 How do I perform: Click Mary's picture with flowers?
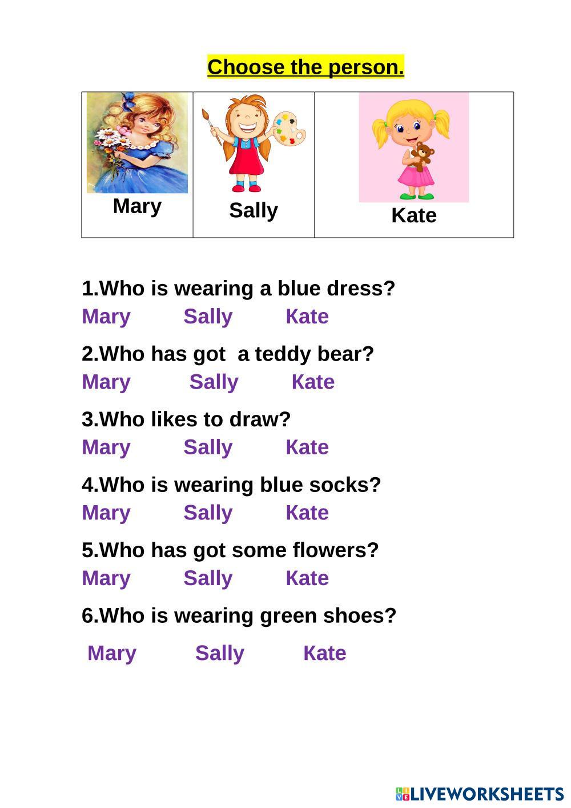(x=137, y=143)
